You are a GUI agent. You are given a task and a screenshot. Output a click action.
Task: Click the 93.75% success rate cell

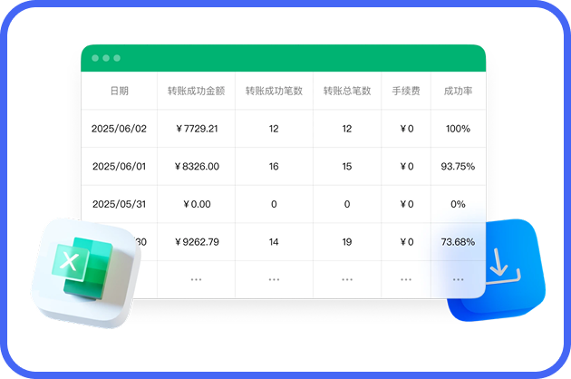[x=458, y=167]
